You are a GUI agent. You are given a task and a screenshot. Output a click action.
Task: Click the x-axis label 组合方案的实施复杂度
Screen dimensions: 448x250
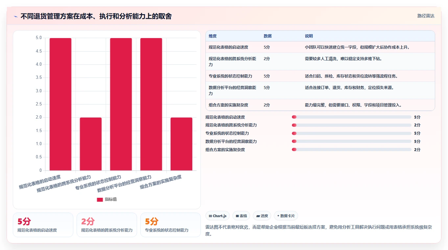tap(161, 182)
